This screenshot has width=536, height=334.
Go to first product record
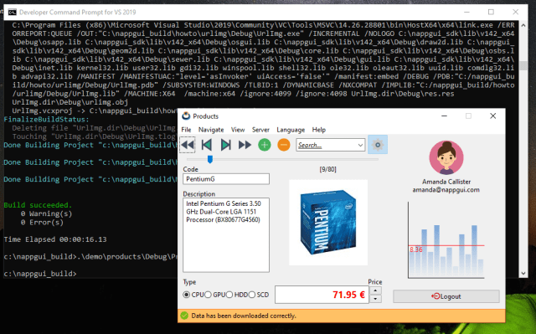pos(188,145)
